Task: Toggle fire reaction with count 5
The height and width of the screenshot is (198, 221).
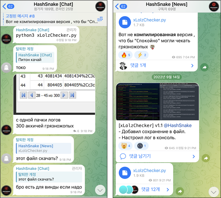Action: pos(125,55)
